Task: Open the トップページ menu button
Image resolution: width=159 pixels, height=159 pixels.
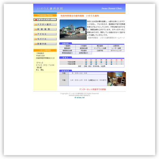Action: [x=45, y=20]
